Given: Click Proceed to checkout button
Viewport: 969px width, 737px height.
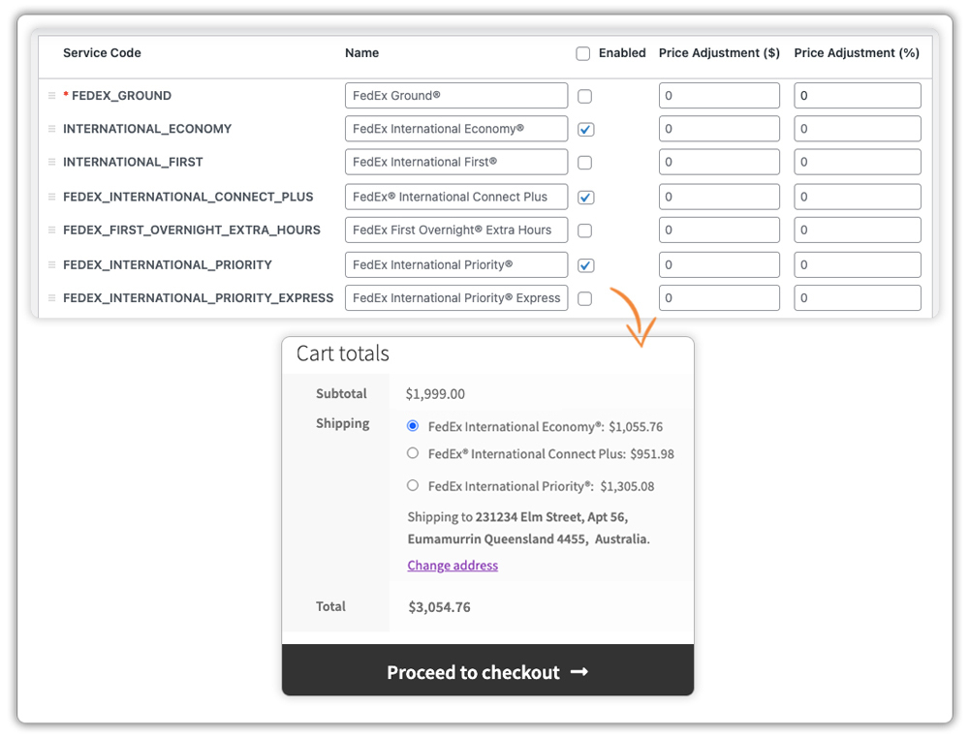Looking at the screenshot, I should 487,670.
